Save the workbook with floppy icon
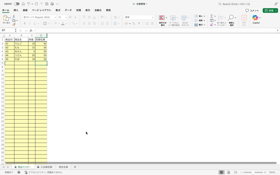 (x=47, y=4)
